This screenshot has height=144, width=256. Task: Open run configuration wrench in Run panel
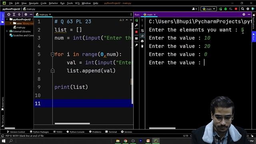(x=136, y=25)
